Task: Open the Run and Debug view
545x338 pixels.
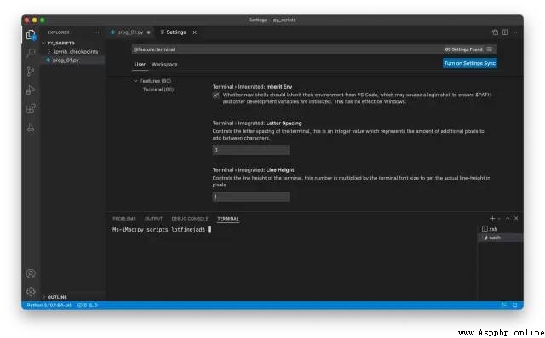Action: point(31,90)
